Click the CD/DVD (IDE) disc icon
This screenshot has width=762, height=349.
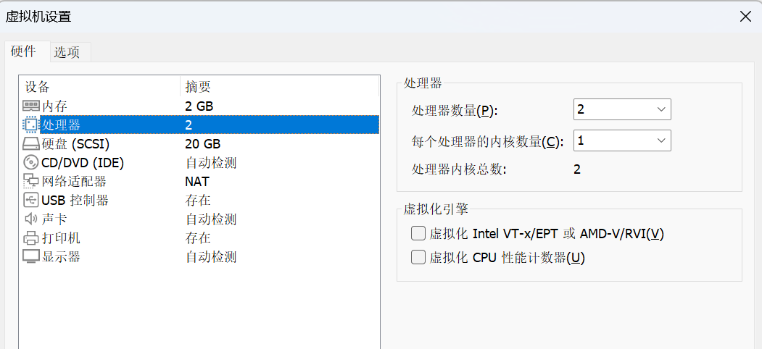click(x=31, y=163)
